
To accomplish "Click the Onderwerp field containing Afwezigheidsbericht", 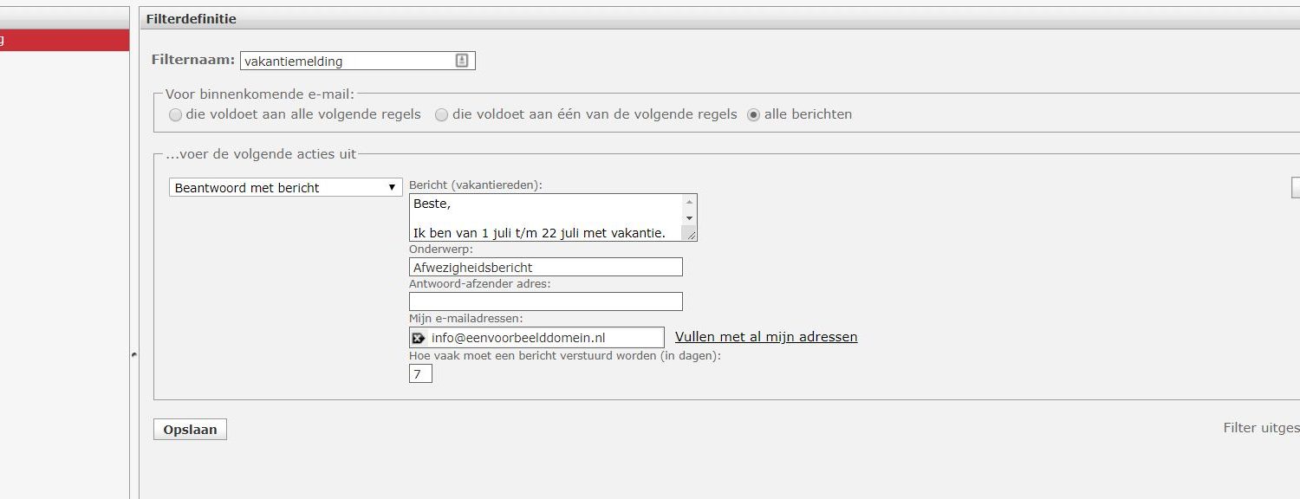I will (x=545, y=267).
